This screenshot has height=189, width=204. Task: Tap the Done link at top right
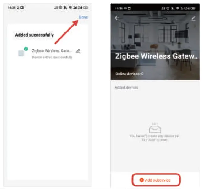pyautogui.click(x=83, y=17)
